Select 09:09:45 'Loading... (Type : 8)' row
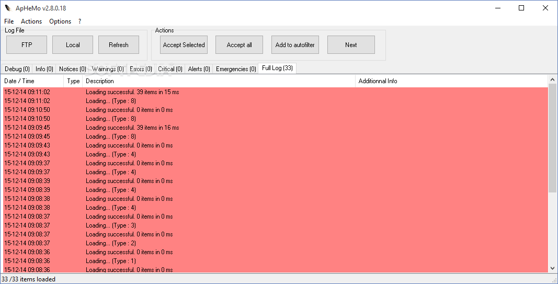 (x=276, y=137)
